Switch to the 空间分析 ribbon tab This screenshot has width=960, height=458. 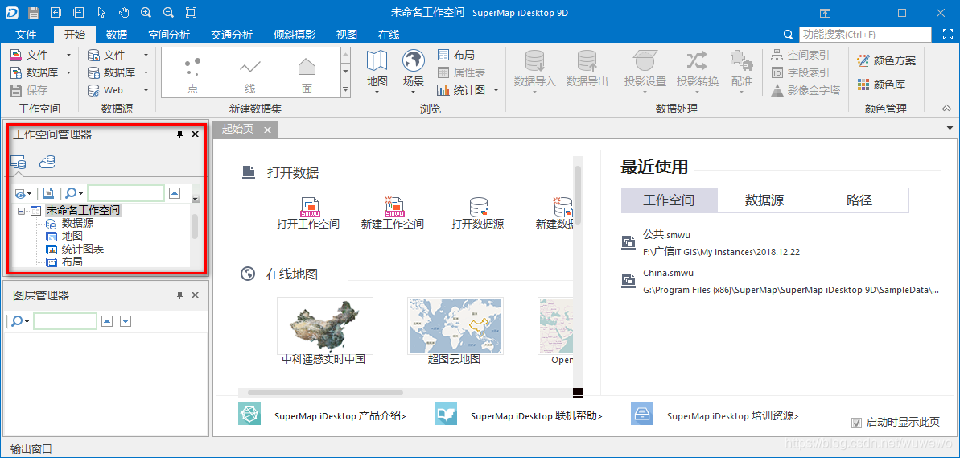pyautogui.click(x=169, y=35)
